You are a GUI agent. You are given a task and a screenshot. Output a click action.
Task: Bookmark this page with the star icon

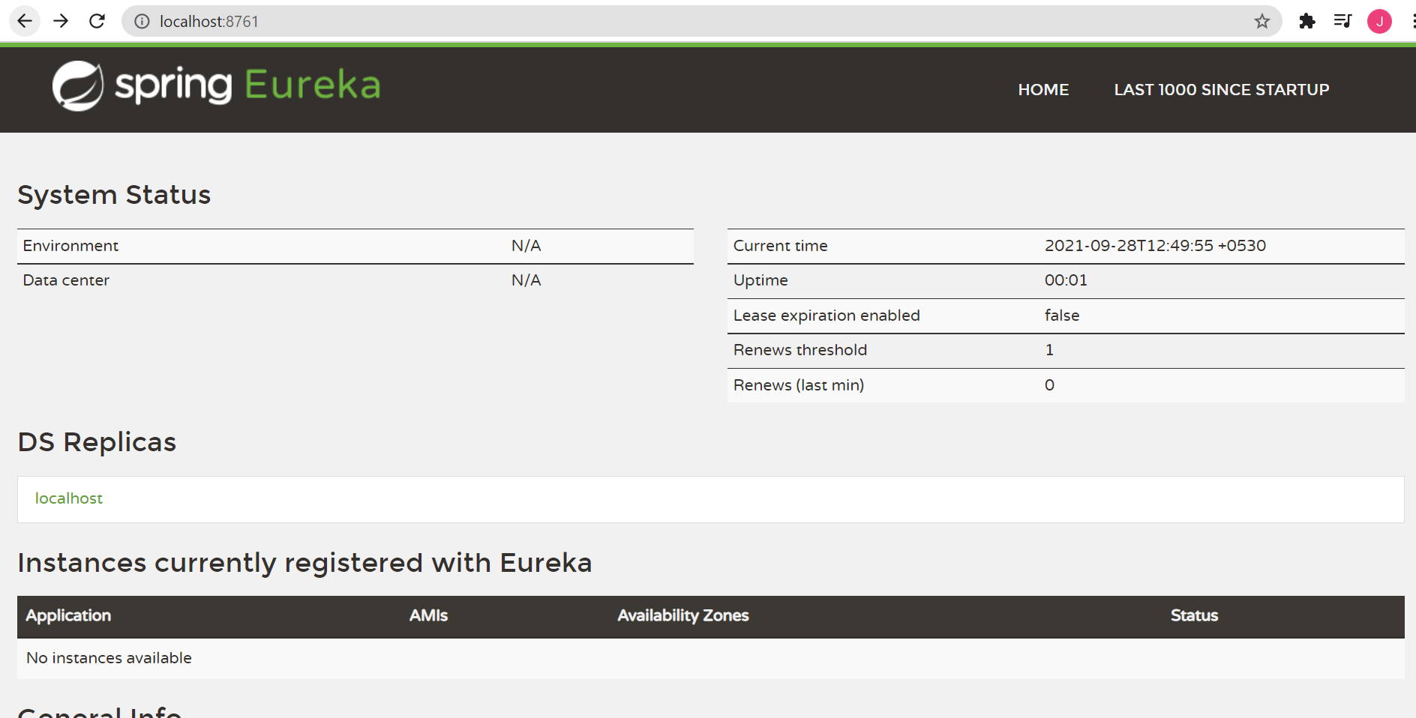pos(1262,21)
